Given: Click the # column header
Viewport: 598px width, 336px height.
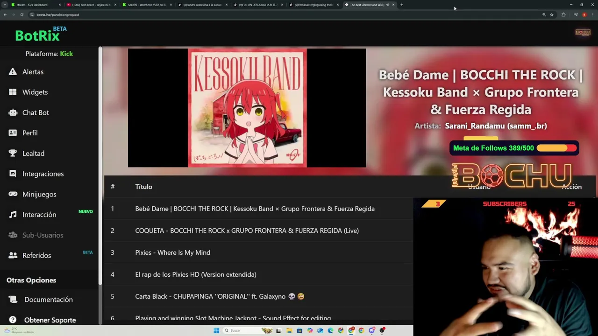Looking at the screenshot, I should (113, 187).
